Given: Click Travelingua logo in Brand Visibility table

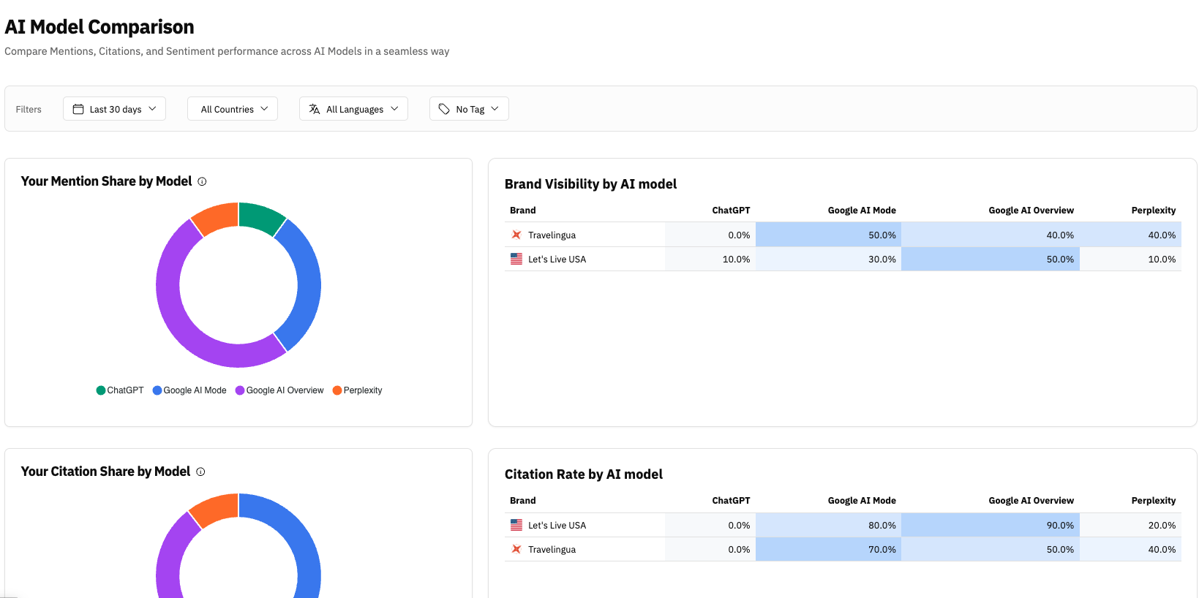Looking at the screenshot, I should (x=516, y=235).
